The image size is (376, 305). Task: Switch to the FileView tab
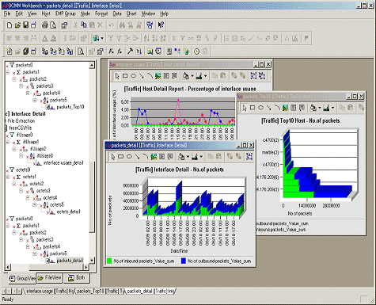50,278
